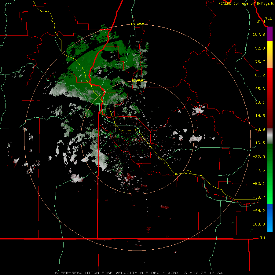The height and width of the screenshot is (275, 275).
Task: Click the 61.2 legend value
Action: pos(260,75)
